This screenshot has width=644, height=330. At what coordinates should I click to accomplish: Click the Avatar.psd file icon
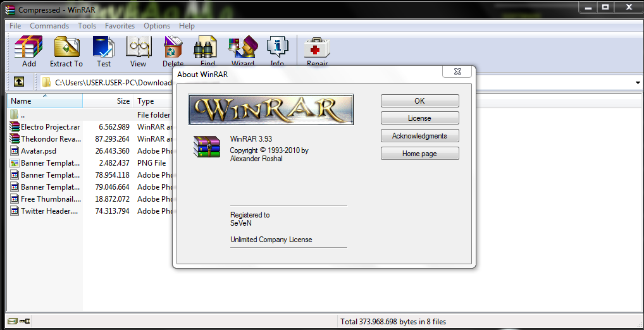15,150
